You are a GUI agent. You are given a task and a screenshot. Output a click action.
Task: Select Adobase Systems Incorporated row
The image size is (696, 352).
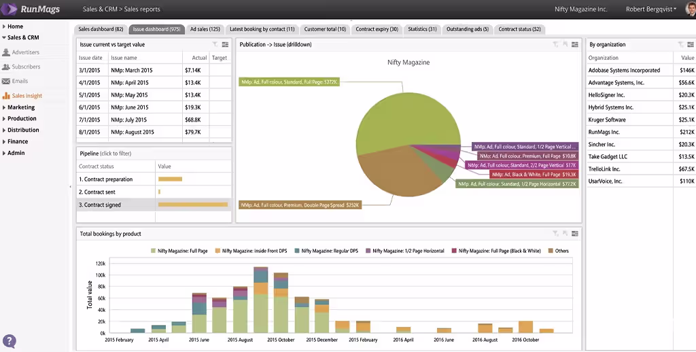(x=642, y=70)
